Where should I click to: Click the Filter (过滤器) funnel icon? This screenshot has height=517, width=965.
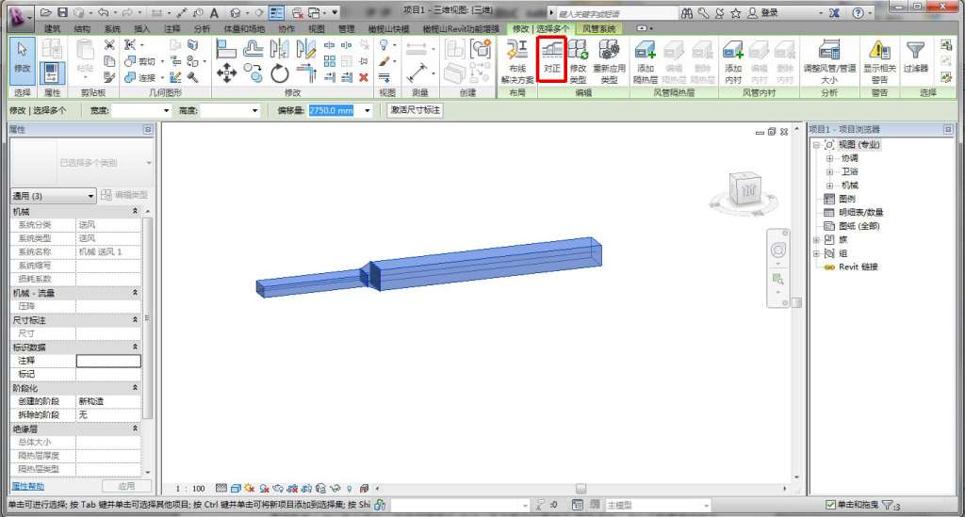click(916, 57)
